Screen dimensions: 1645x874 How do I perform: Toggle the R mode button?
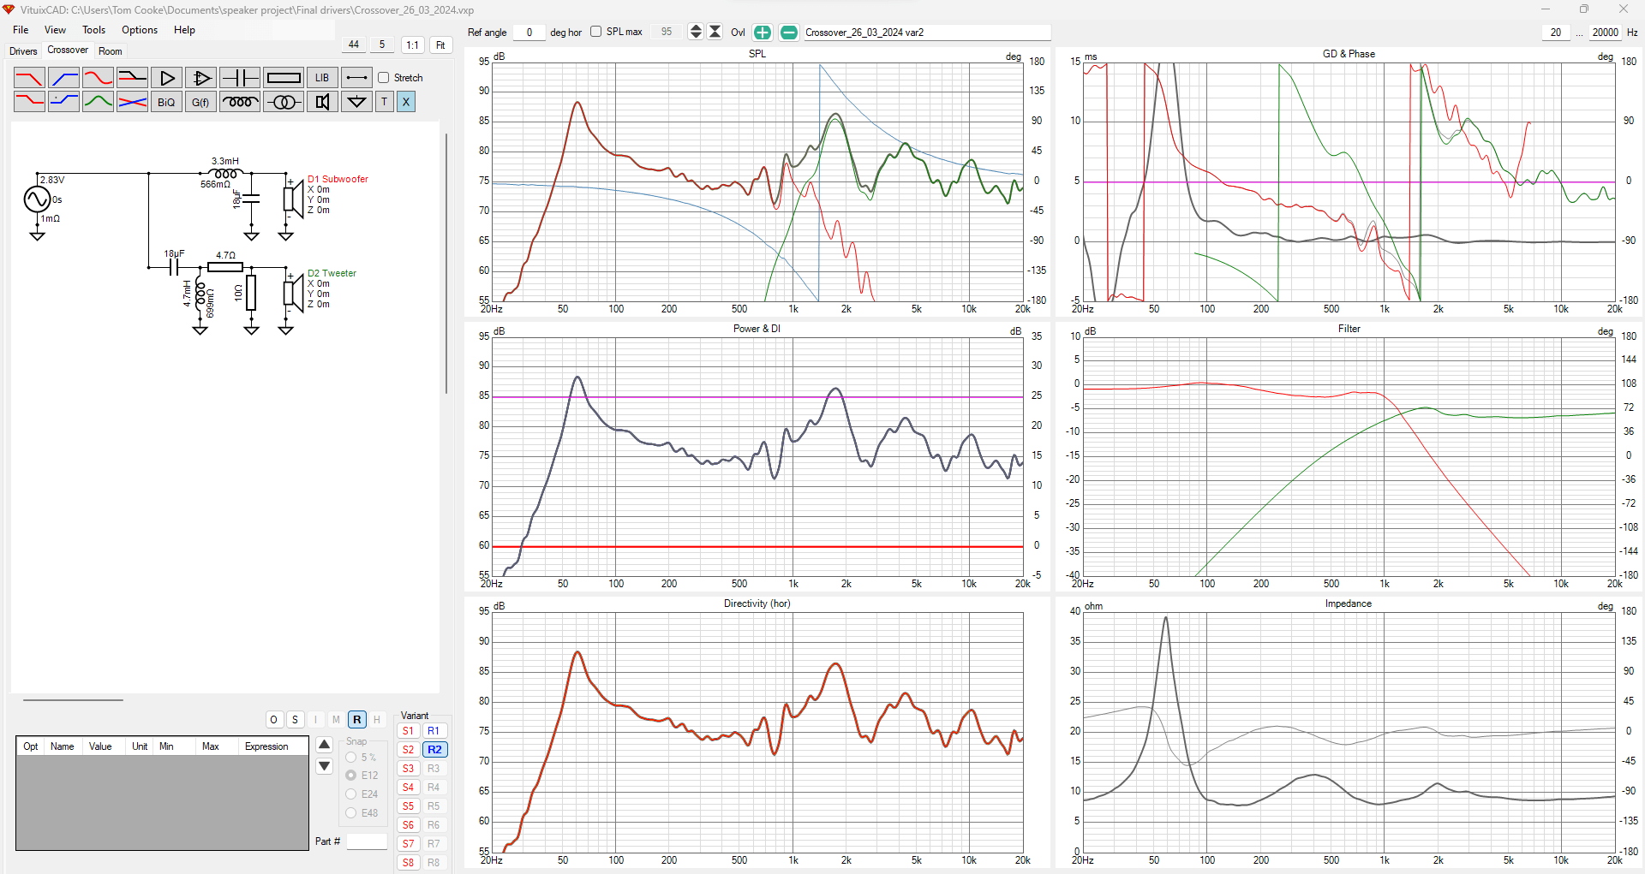pyautogui.click(x=357, y=720)
